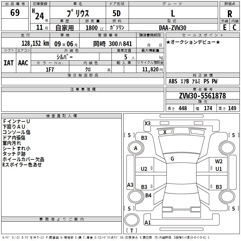
Task: Click the A3 scratch marker
Action: 130,185
